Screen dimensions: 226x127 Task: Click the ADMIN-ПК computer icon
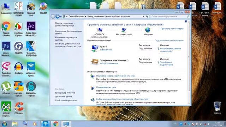[100, 30]
